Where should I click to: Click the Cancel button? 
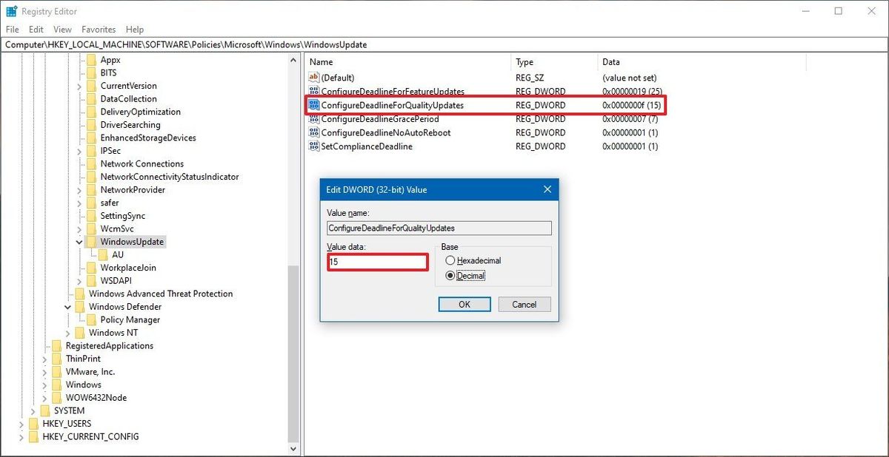(524, 304)
